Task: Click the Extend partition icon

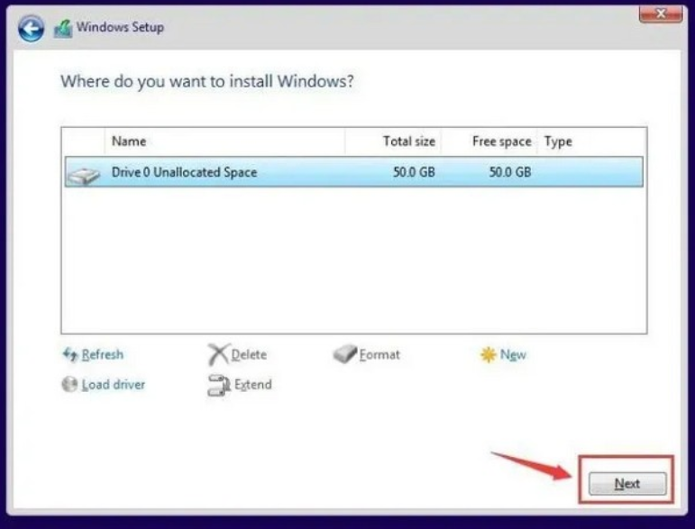Action: (x=219, y=385)
